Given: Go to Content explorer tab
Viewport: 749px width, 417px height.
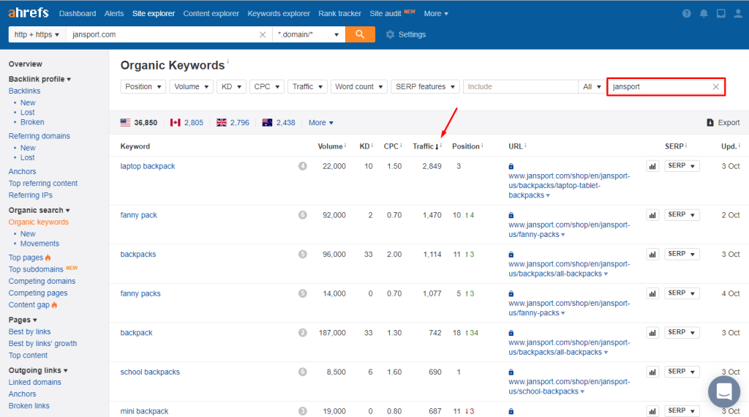Looking at the screenshot, I should click(211, 14).
